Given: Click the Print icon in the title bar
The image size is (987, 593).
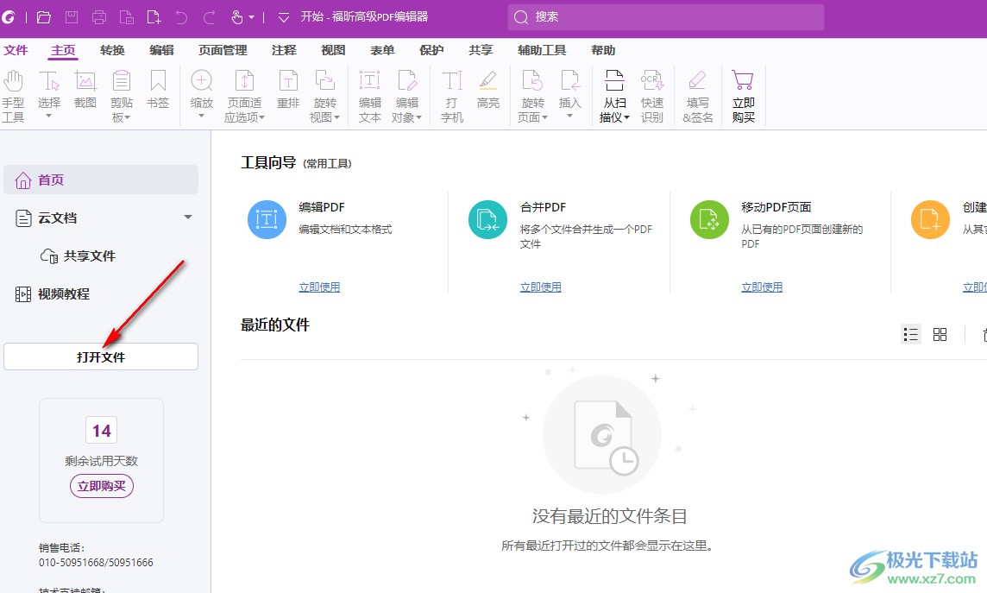Looking at the screenshot, I should pos(99,17).
